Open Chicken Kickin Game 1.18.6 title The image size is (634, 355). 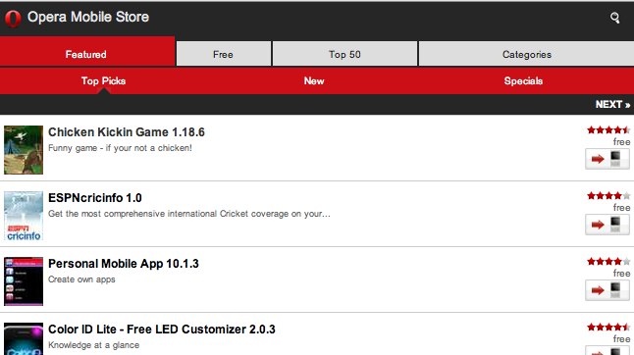click(127, 132)
